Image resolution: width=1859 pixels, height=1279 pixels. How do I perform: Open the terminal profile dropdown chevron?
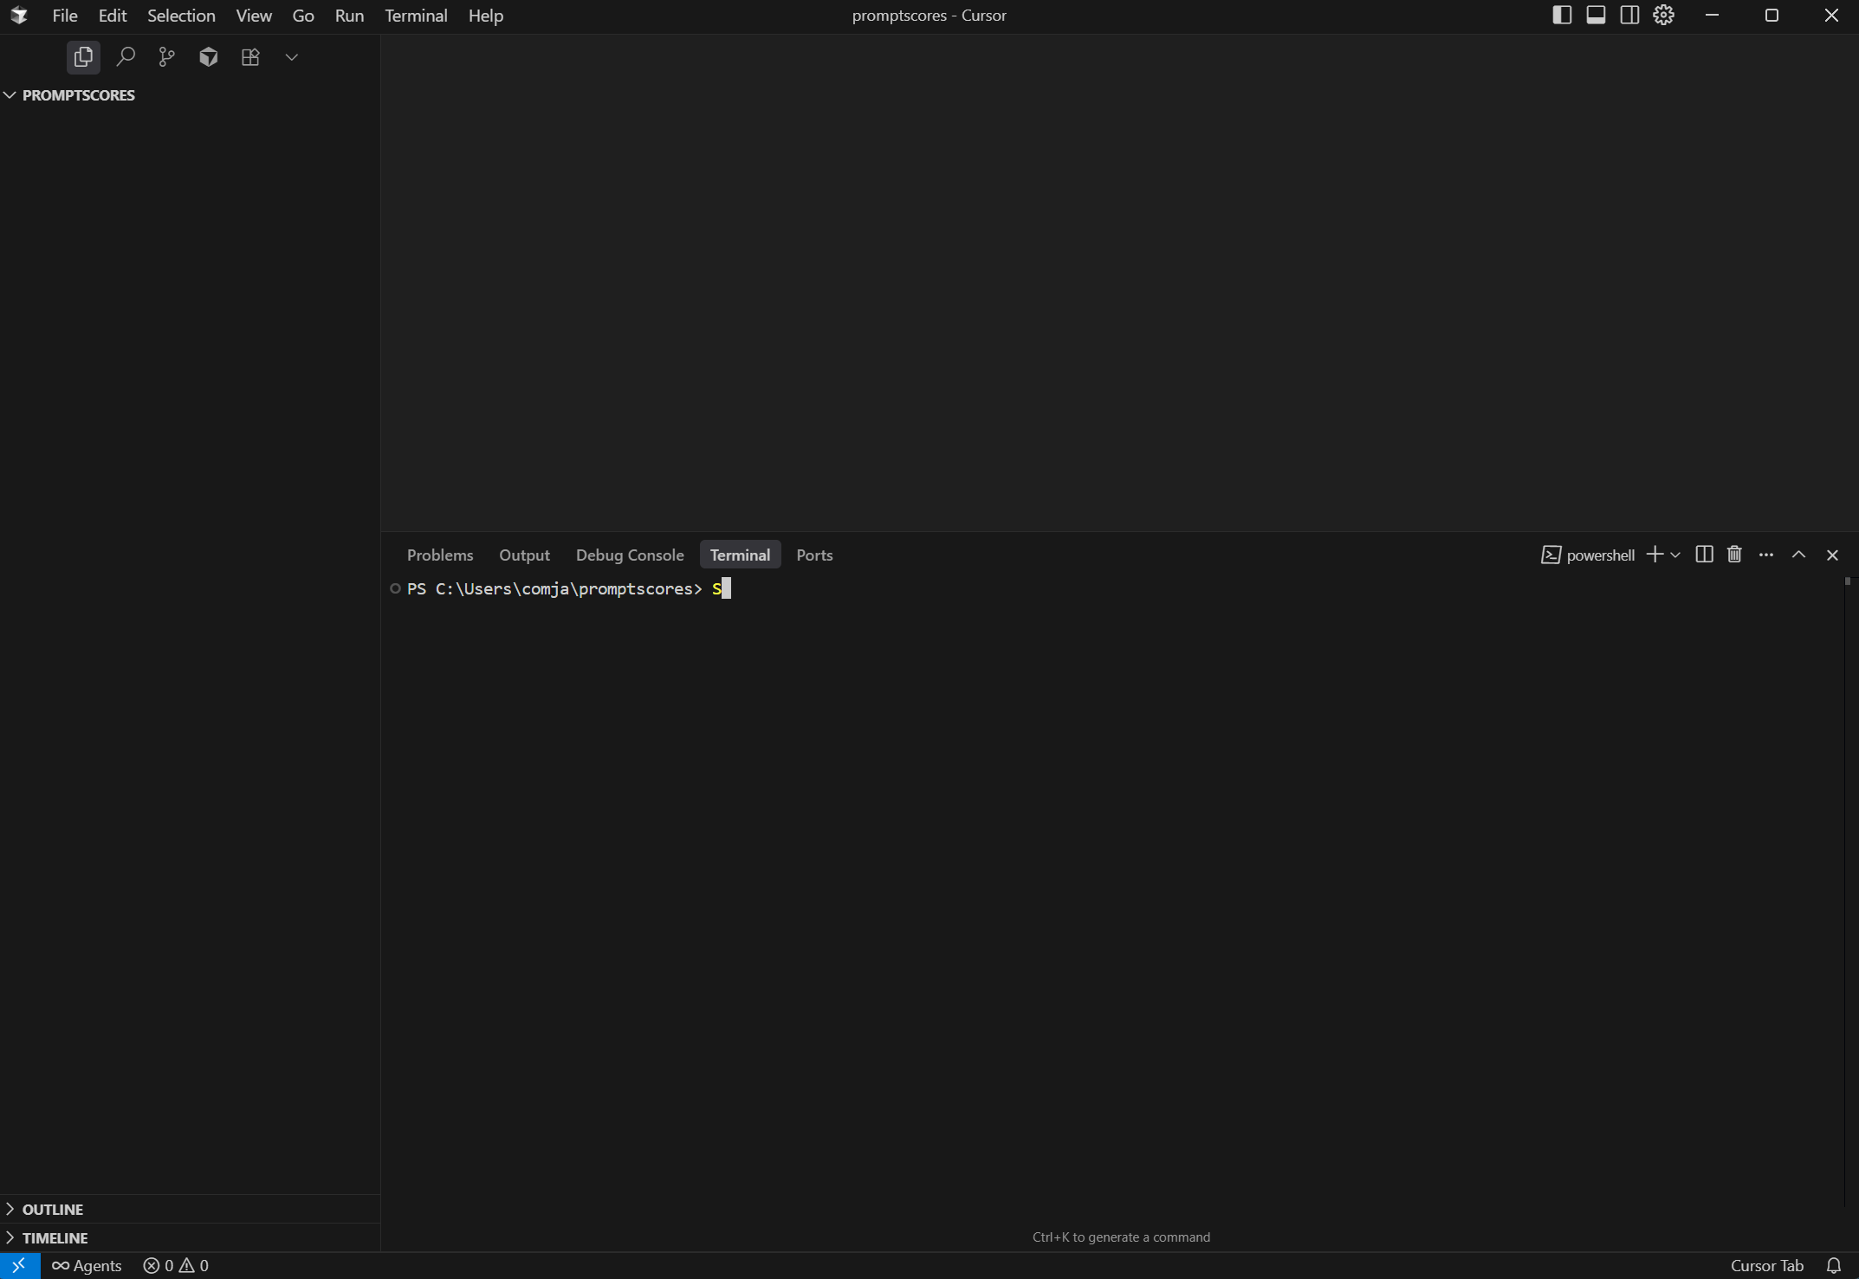[1676, 555]
